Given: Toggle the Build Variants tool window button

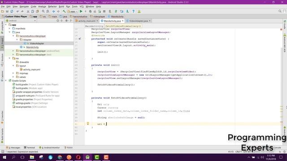Looking at the screenshot, I should tap(2, 136).
